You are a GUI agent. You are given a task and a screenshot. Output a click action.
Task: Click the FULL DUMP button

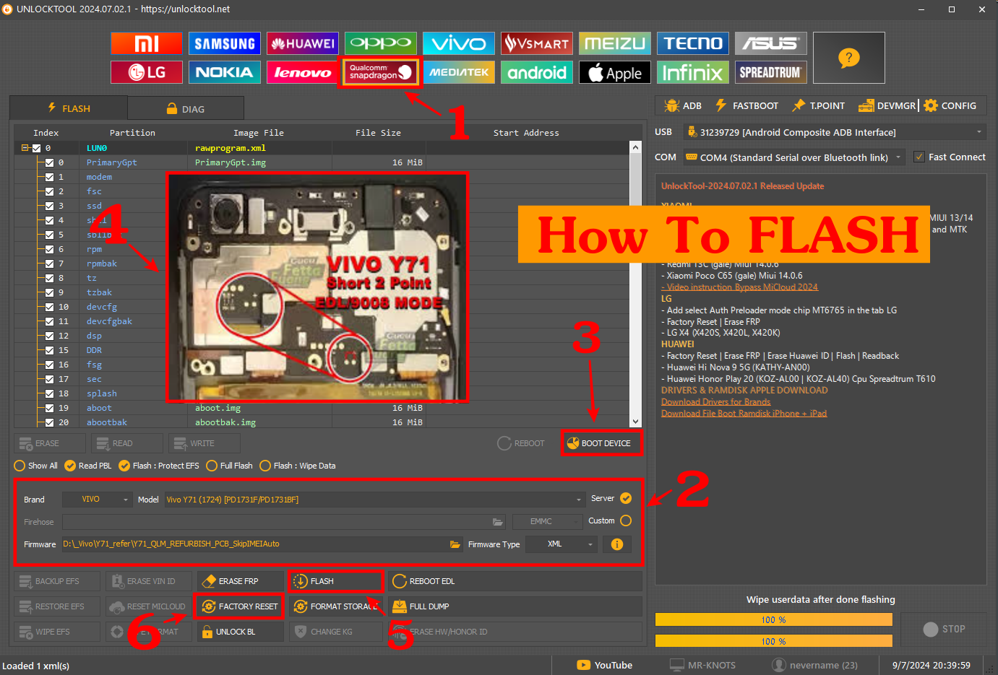(x=515, y=606)
